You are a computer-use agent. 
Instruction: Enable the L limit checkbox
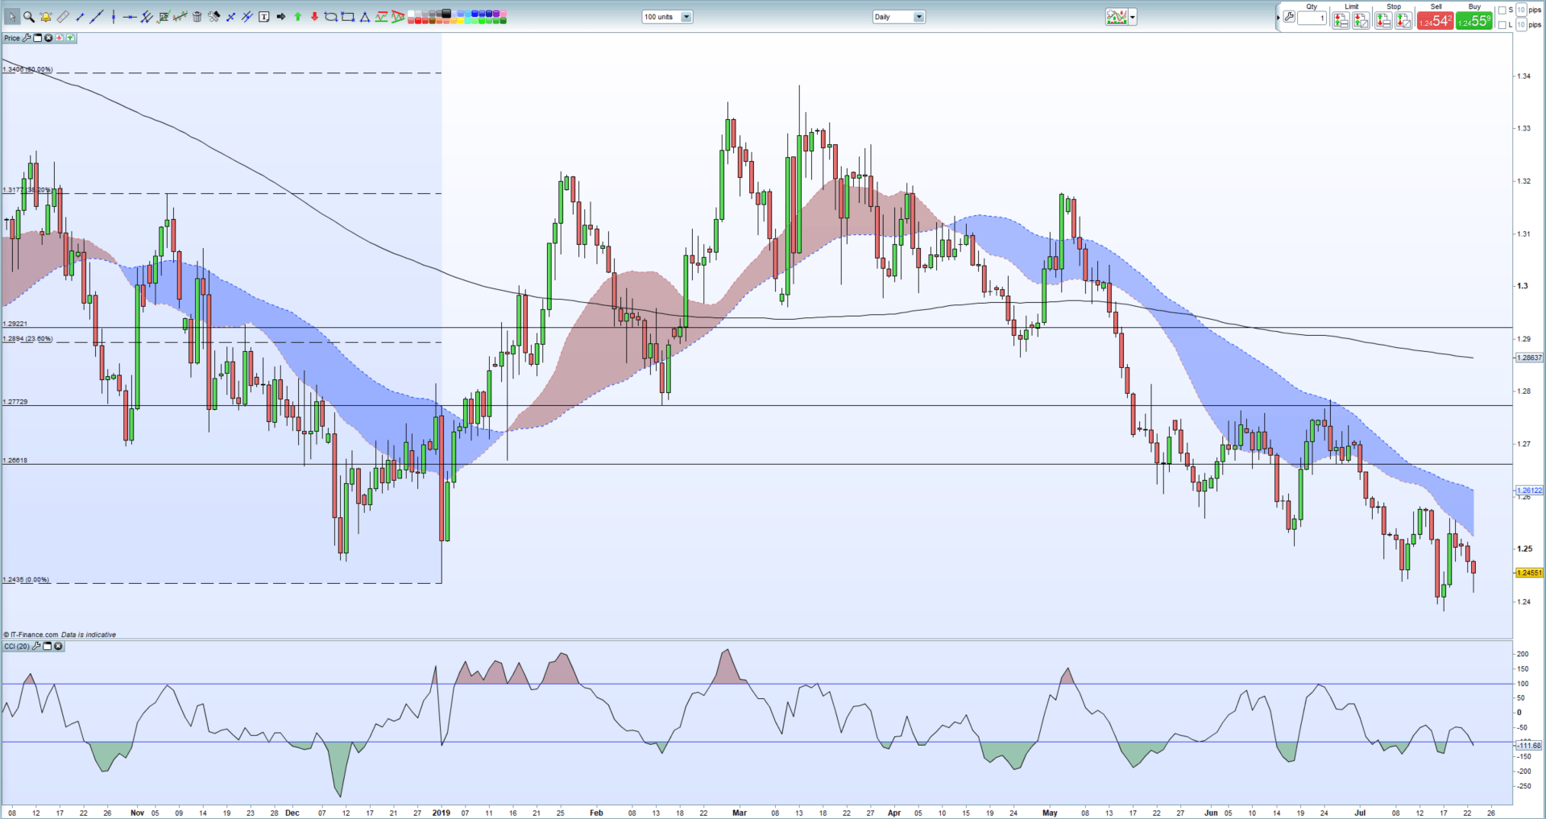coord(1502,25)
